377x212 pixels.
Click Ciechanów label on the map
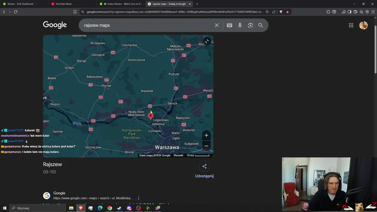(130, 45)
